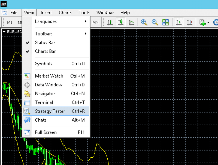Screen dimensions: 218x165
Task: Open the New Order window
Action: click(203, 22)
